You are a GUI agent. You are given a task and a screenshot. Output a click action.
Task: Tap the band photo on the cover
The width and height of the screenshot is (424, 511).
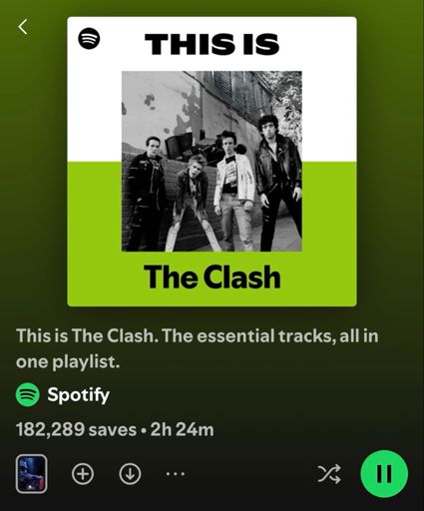(212, 161)
